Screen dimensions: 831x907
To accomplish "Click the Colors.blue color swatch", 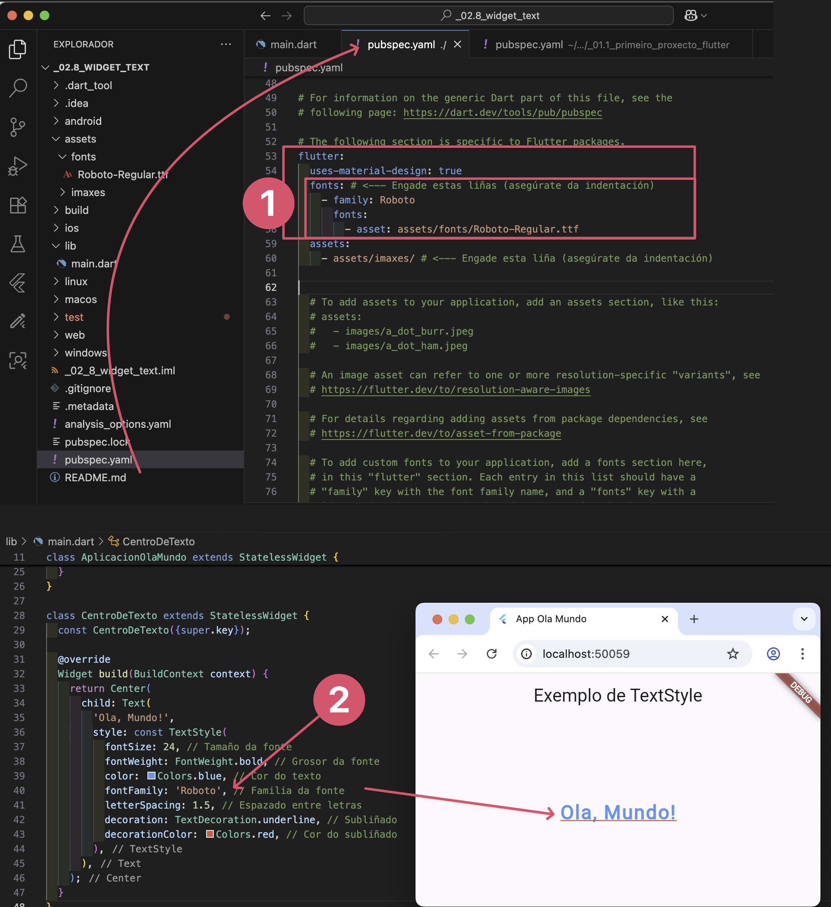I will pos(151,776).
